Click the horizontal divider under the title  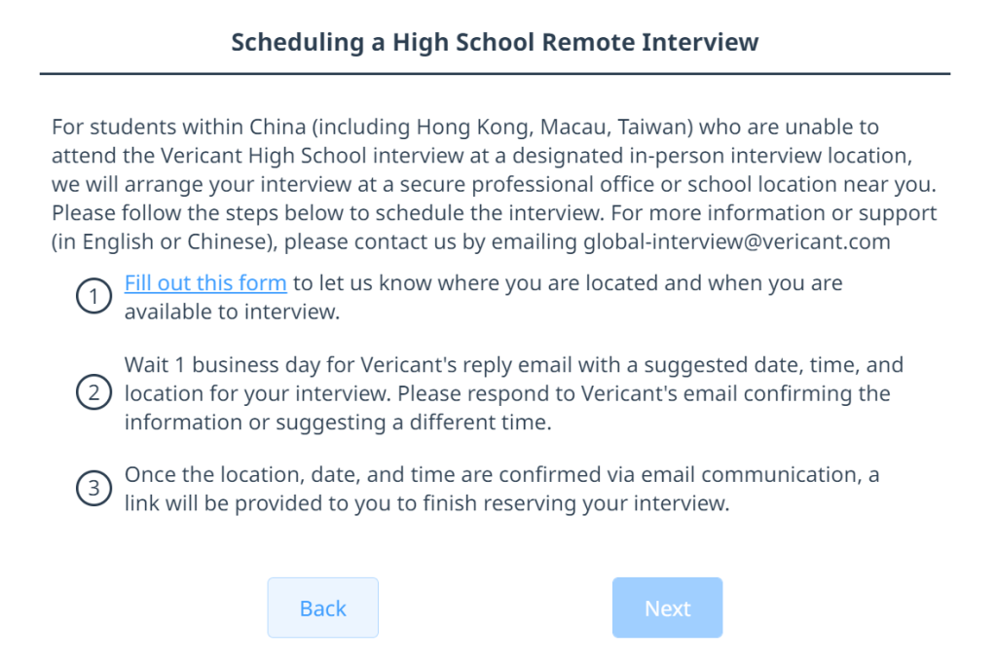[x=497, y=72]
